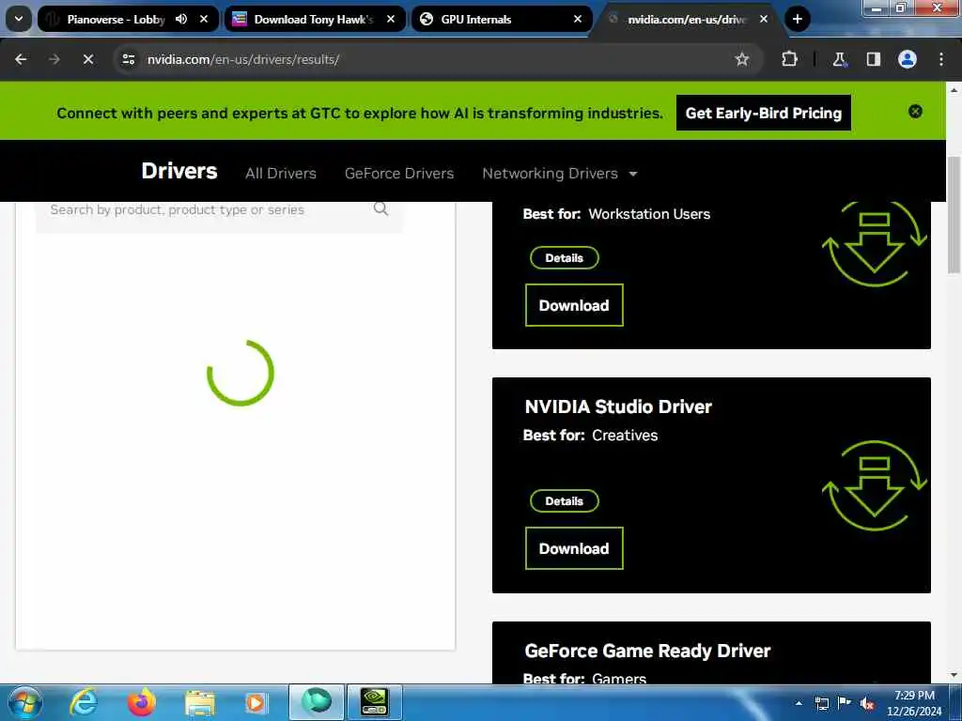Switch to the green globe browser taskbar app
Viewport: 962px width, 721px height.
point(317,702)
